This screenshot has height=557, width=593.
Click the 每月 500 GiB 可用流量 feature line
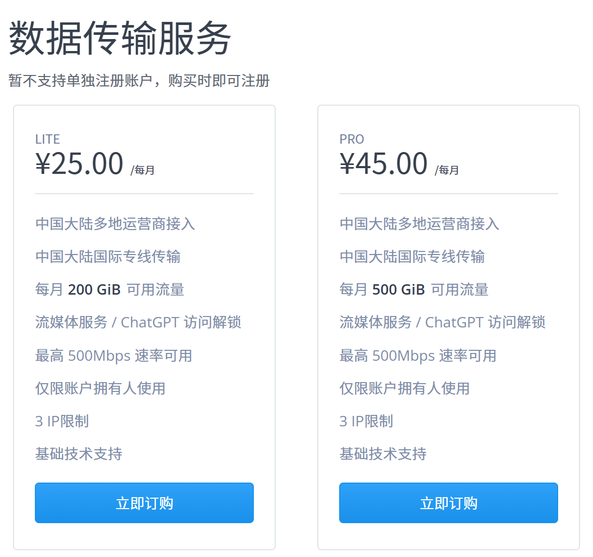(x=414, y=289)
